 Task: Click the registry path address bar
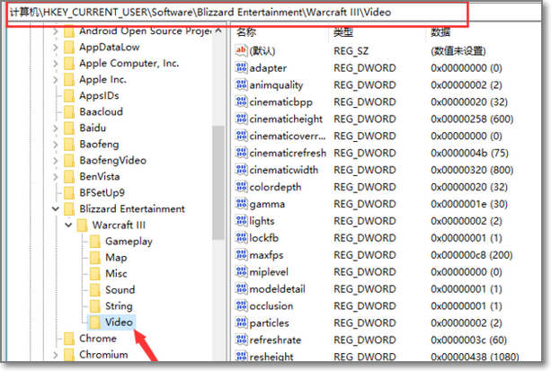point(270,13)
